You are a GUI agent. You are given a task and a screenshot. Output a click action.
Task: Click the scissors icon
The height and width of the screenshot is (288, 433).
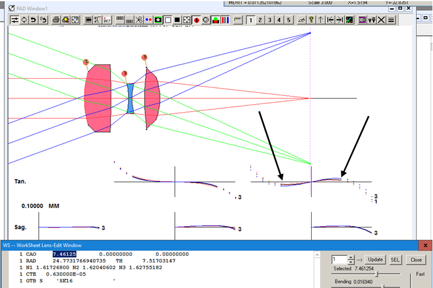pos(139,20)
